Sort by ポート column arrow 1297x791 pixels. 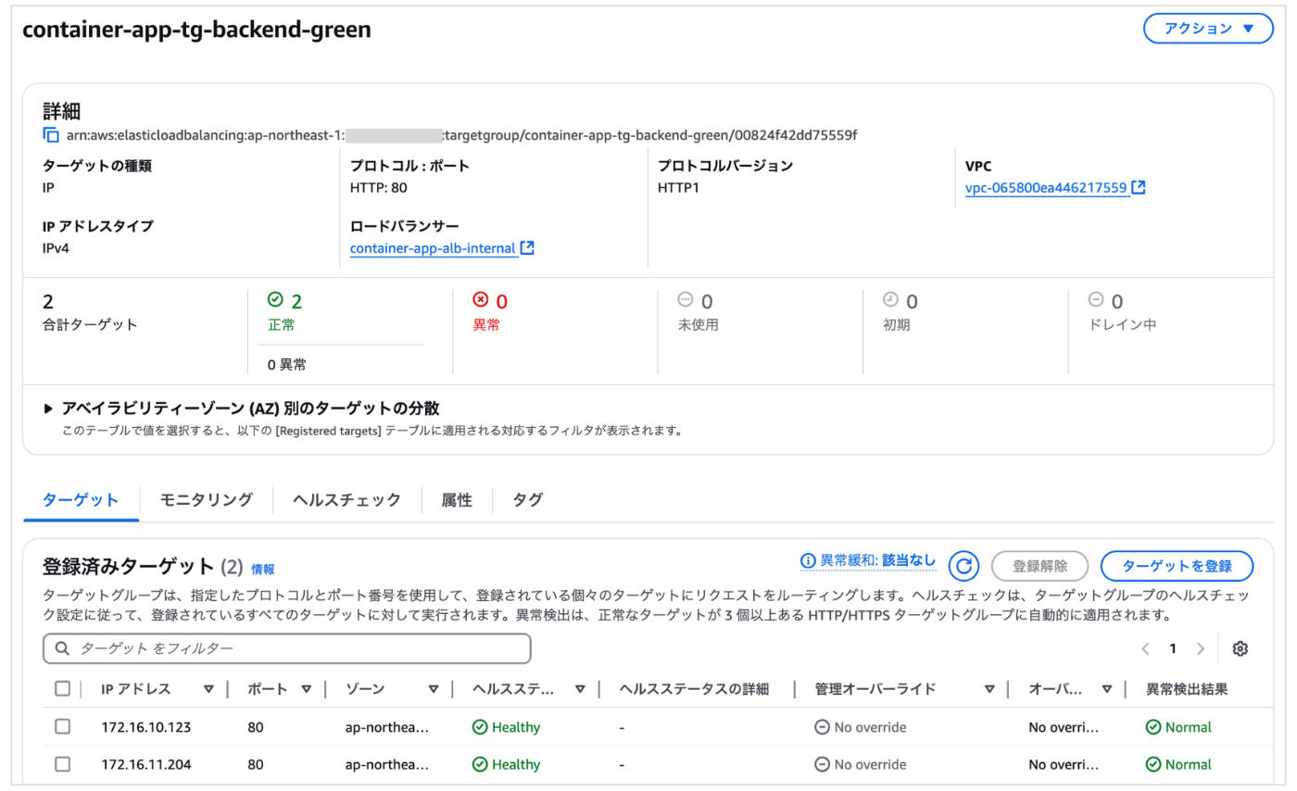click(309, 689)
